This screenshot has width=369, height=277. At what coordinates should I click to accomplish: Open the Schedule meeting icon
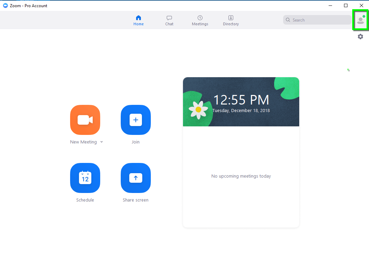click(x=85, y=178)
